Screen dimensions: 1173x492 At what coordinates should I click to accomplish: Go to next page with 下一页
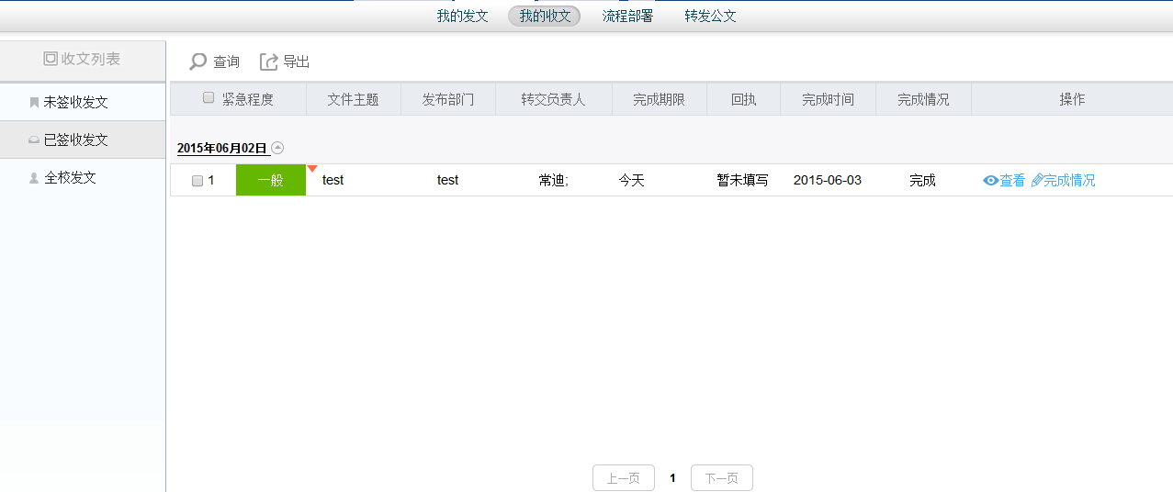(722, 478)
